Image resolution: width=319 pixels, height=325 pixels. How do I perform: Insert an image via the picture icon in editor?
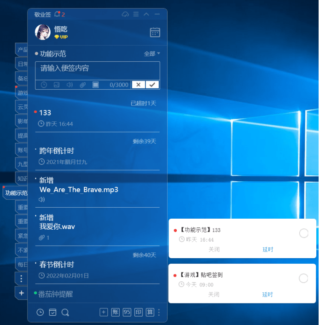[x=57, y=85]
